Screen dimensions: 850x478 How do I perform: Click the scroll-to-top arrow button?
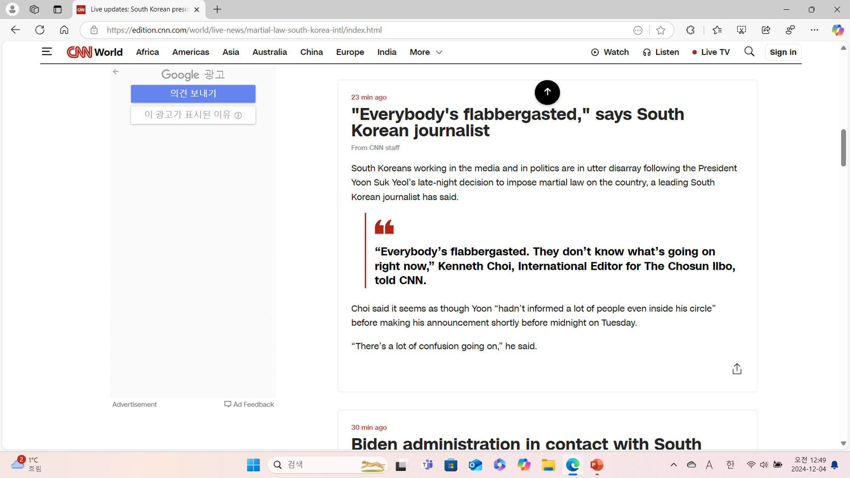(x=547, y=92)
